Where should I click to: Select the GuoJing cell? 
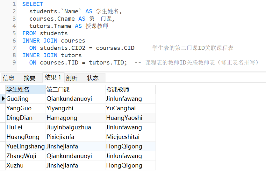(x=25, y=99)
